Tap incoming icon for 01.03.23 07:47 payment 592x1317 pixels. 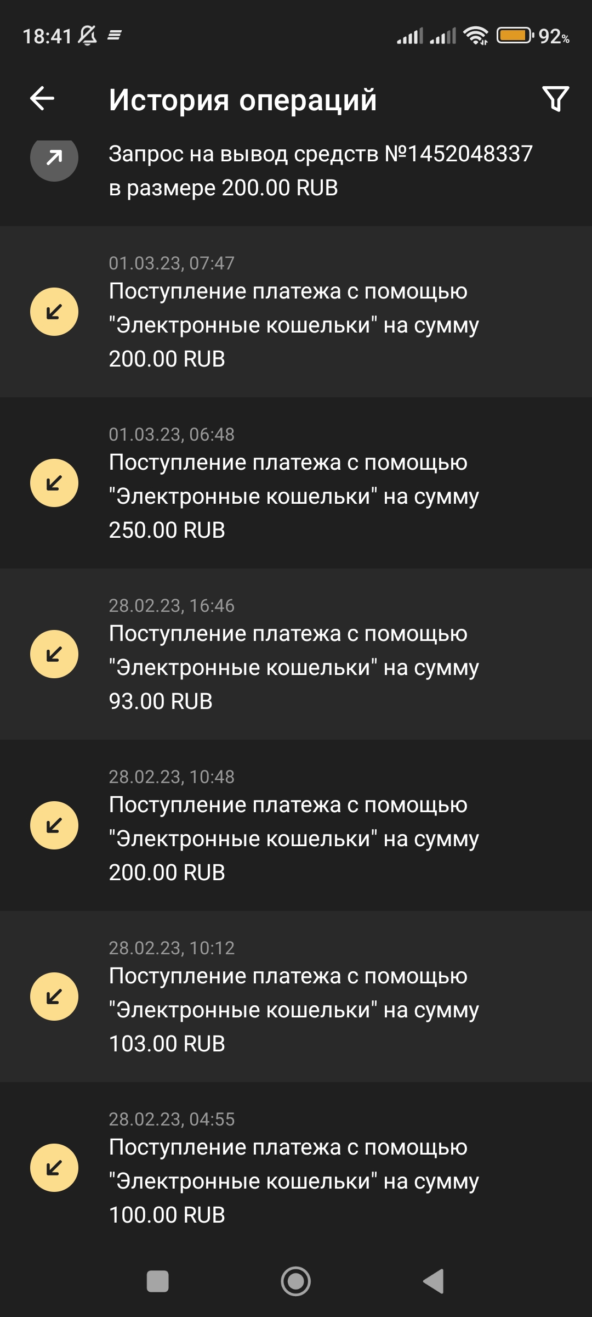[x=54, y=312]
